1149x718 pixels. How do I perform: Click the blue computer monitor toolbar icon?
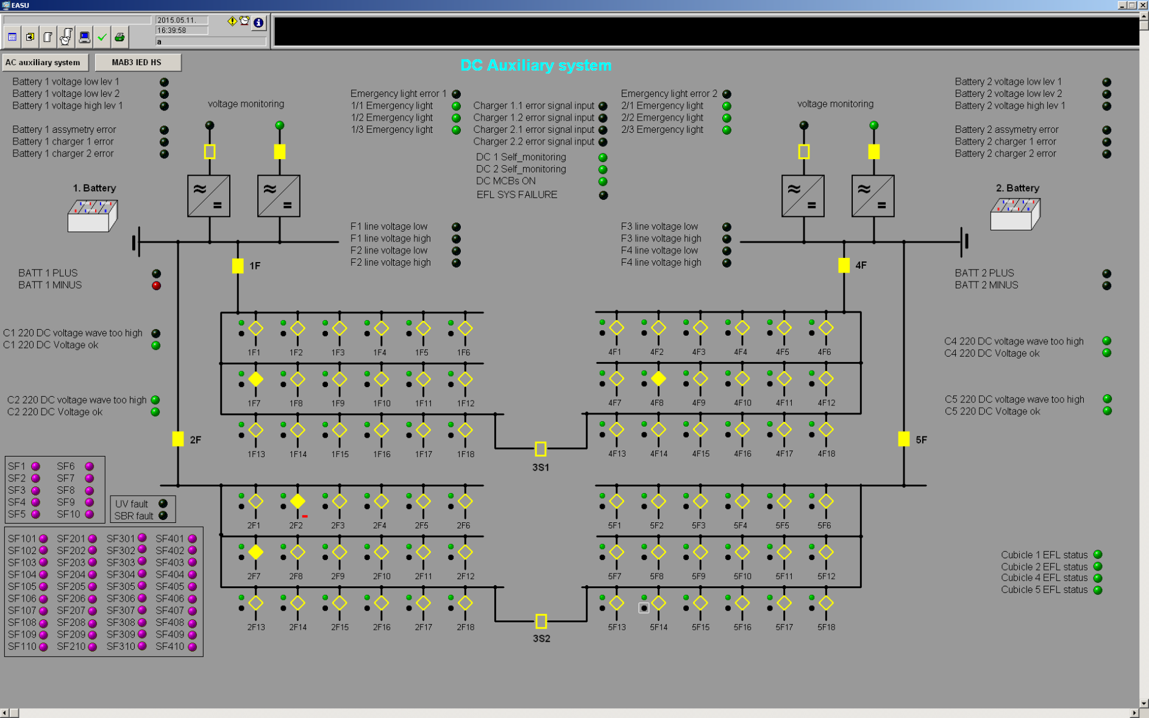click(84, 37)
